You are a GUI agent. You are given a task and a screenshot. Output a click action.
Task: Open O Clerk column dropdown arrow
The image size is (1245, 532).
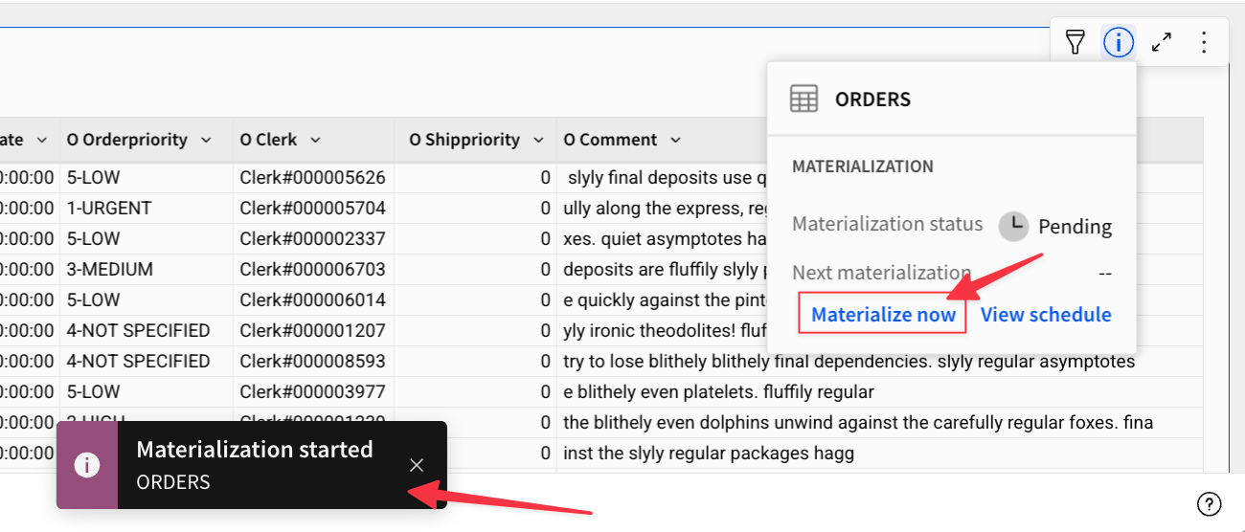pos(315,141)
